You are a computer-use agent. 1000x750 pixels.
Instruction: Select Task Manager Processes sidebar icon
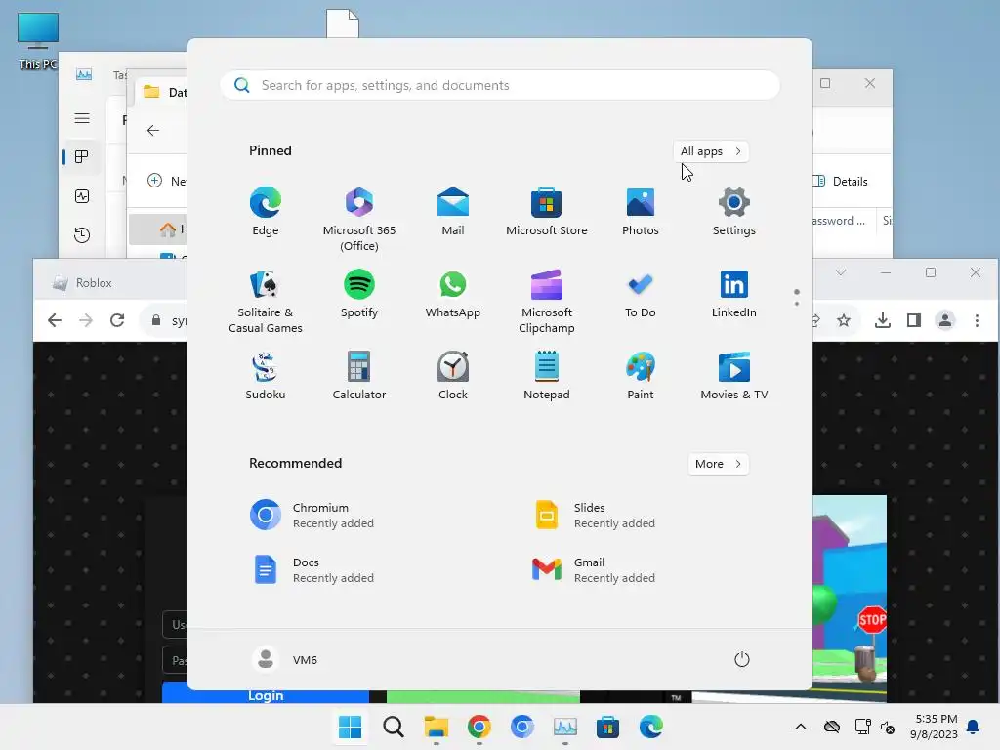pos(82,157)
